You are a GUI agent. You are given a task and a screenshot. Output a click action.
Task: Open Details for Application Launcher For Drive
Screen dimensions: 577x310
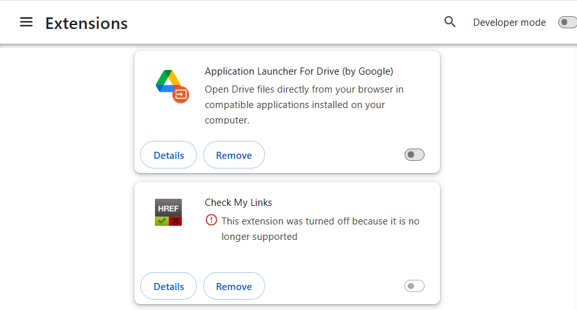tap(169, 155)
